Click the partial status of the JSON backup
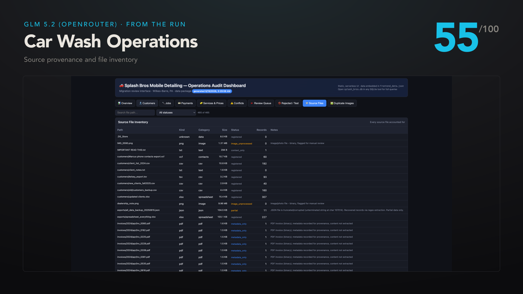This screenshot has height=294, width=523. tap(234, 210)
